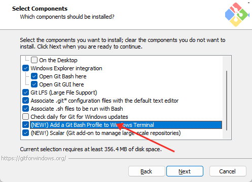
Task: Open the gitforwindows.org link
Action: tap(33, 158)
